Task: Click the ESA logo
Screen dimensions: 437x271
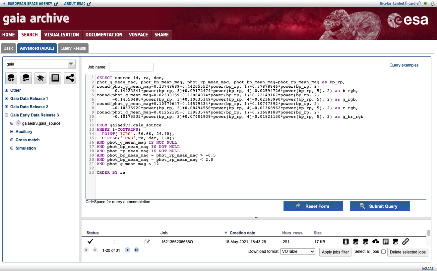Action: coord(408,21)
